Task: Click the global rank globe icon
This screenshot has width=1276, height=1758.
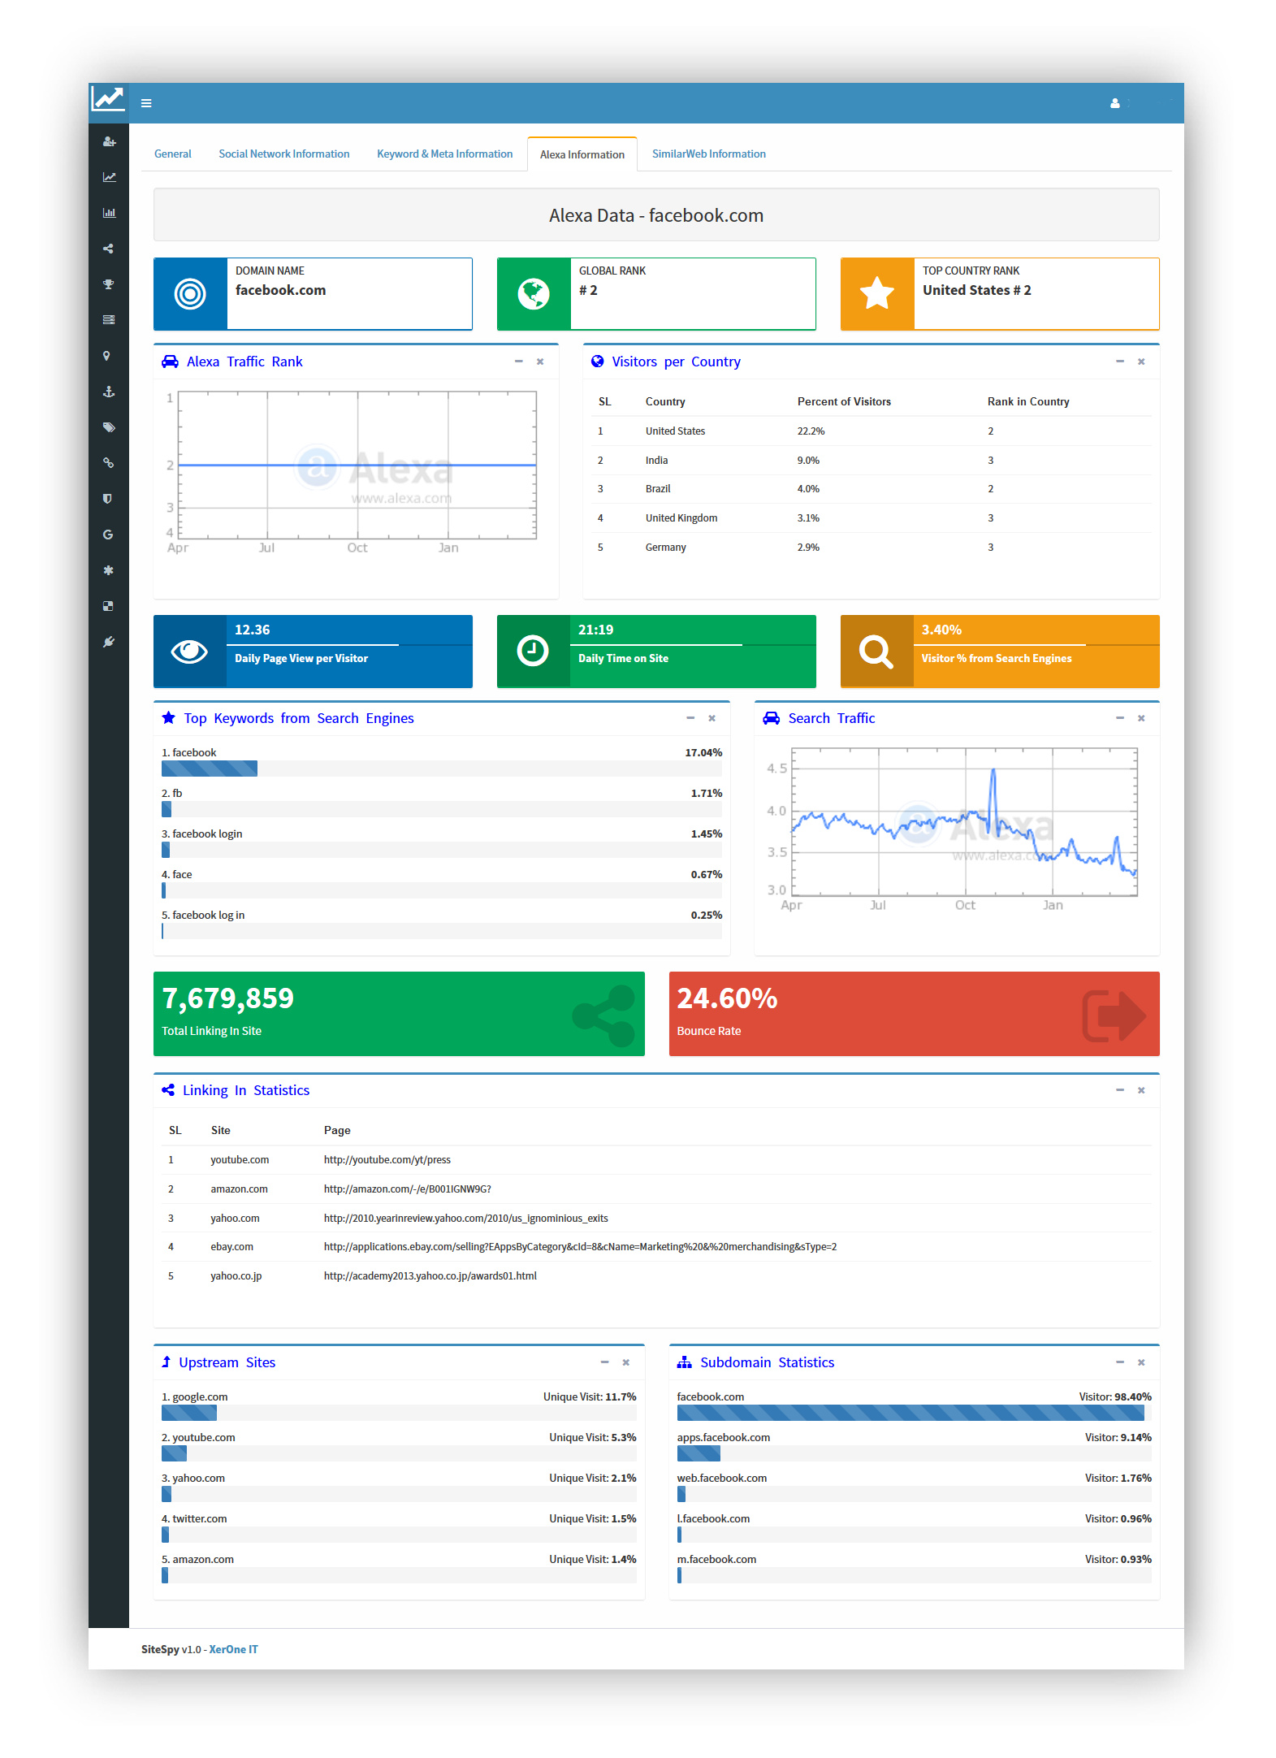Action: pyautogui.click(x=534, y=293)
